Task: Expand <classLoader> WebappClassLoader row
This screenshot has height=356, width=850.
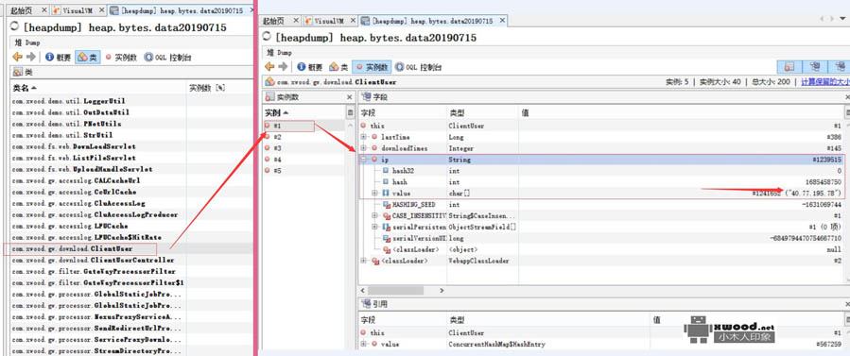Action: pos(364,261)
